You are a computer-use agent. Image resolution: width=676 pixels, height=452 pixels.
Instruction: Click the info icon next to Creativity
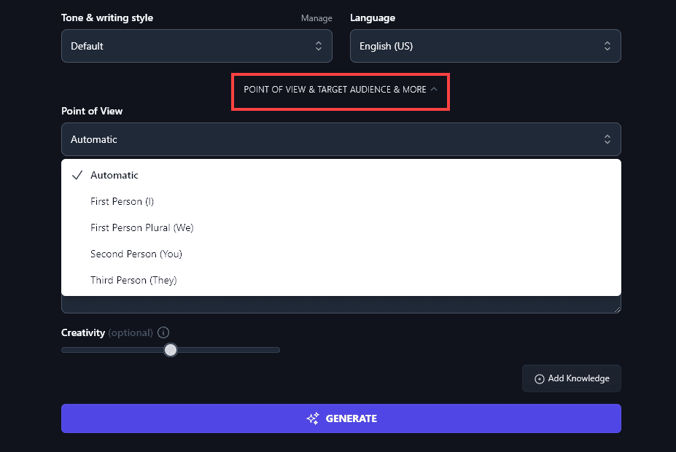(163, 332)
